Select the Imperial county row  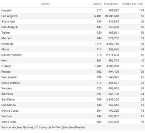click(x=72, y=10)
